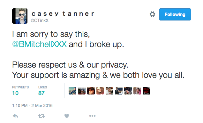Open the casey tanner display name
Image resolution: width=203 pixels, height=123 pixels.
(x=63, y=14)
